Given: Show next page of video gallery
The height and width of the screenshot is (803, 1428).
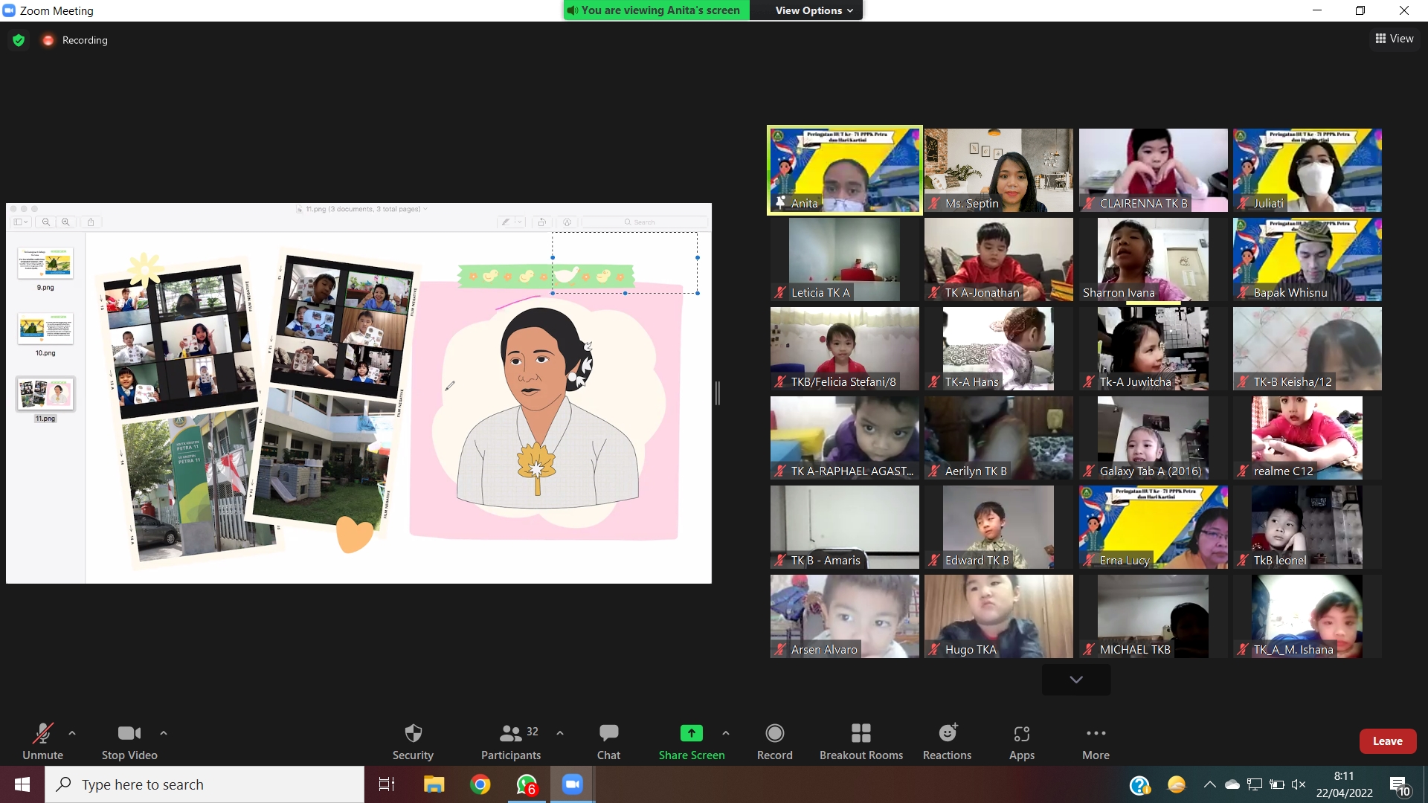Looking at the screenshot, I should point(1076,680).
